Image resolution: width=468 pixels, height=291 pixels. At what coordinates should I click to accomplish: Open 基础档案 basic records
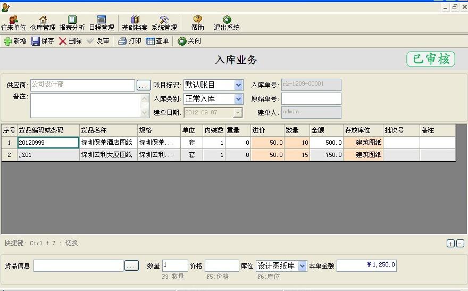click(135, 23)
